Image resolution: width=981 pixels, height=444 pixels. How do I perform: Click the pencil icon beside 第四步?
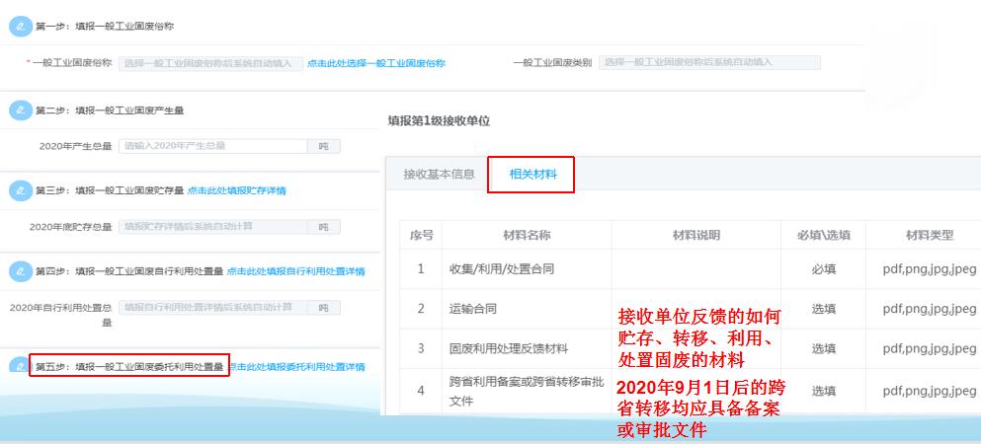click(20, 270)
